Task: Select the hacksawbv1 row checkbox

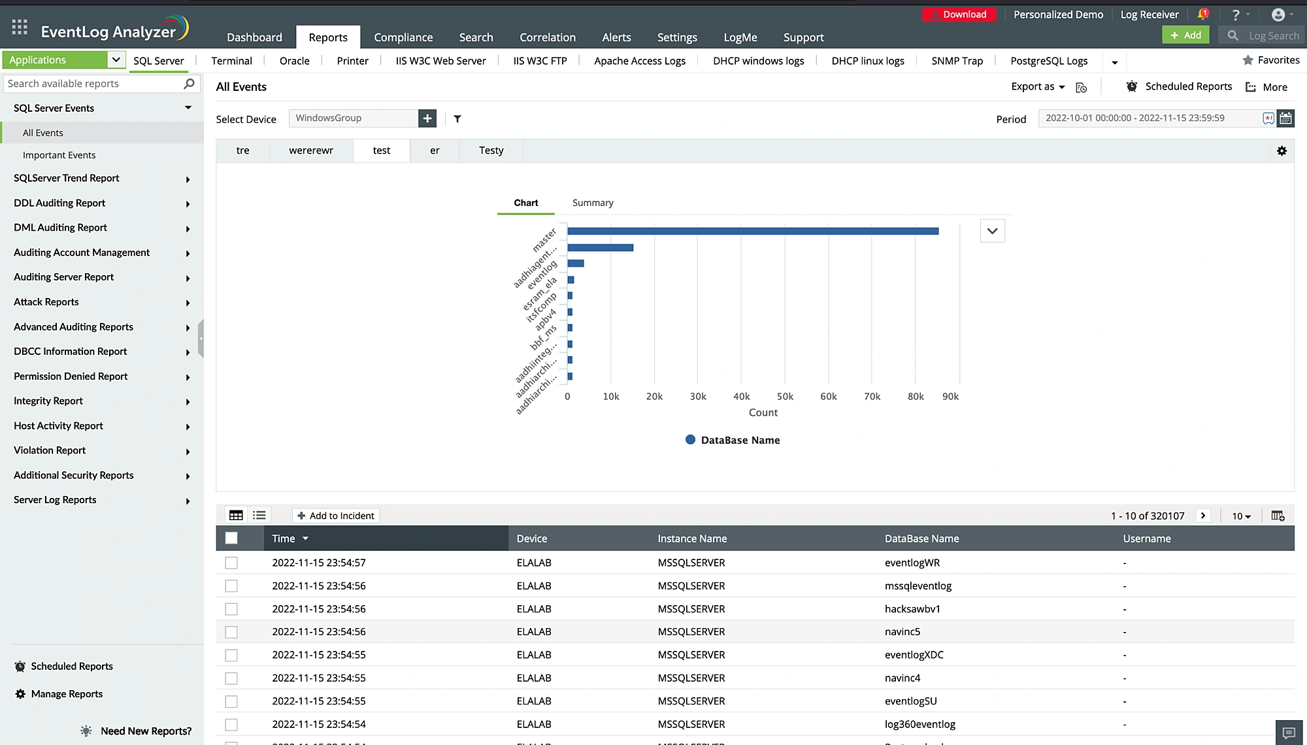Action: [231, 609]
